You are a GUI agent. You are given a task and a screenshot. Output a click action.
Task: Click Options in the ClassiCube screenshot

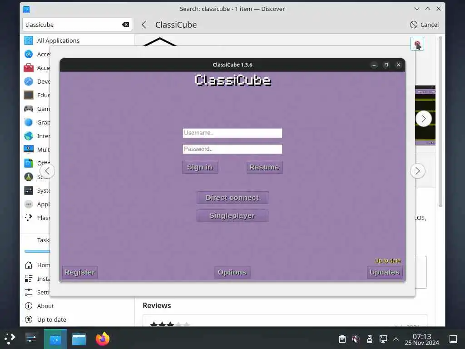(232, 272)
